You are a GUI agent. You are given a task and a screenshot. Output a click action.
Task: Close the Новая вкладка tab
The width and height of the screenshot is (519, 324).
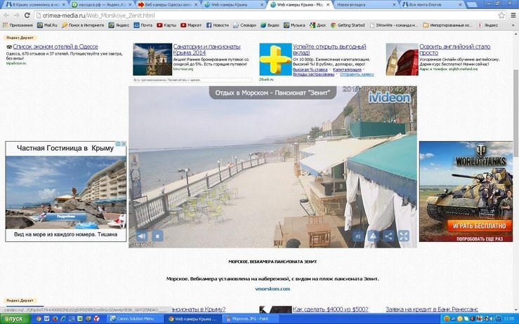tap(394, 5)
